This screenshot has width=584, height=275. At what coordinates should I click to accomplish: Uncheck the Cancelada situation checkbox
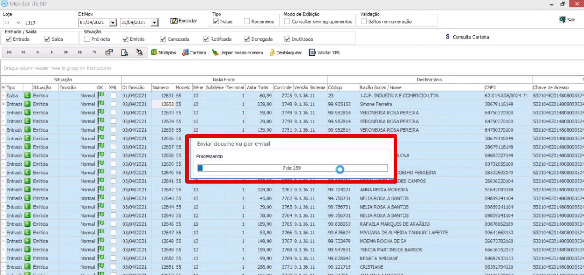[163, 39]
